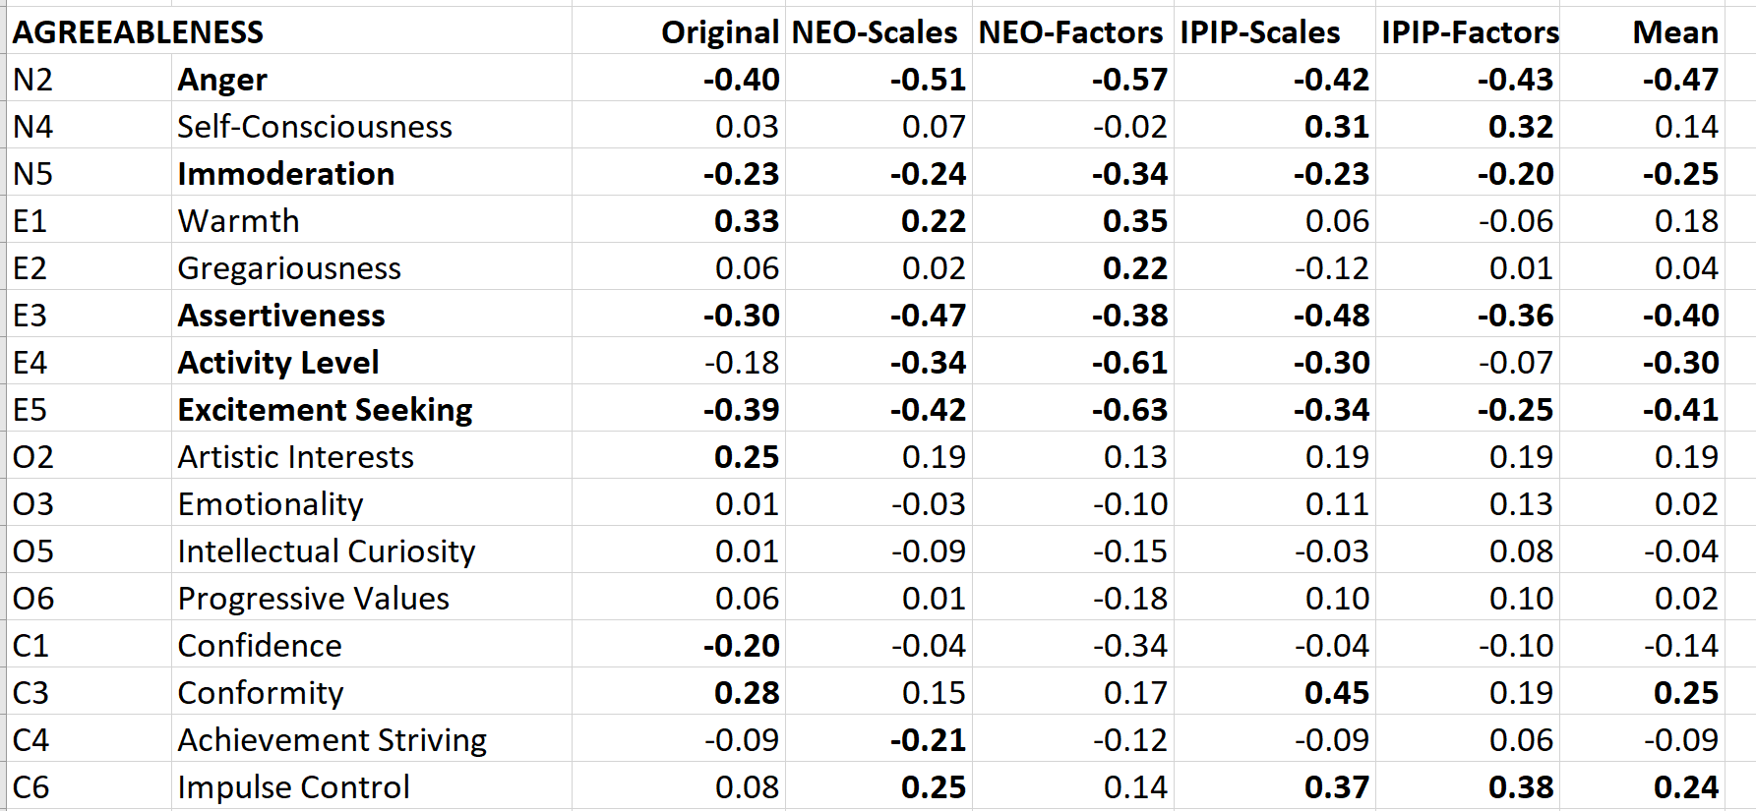Click the Mean column header
The width and height of the screenshot is (1756, 811).
coord(1675,32)
